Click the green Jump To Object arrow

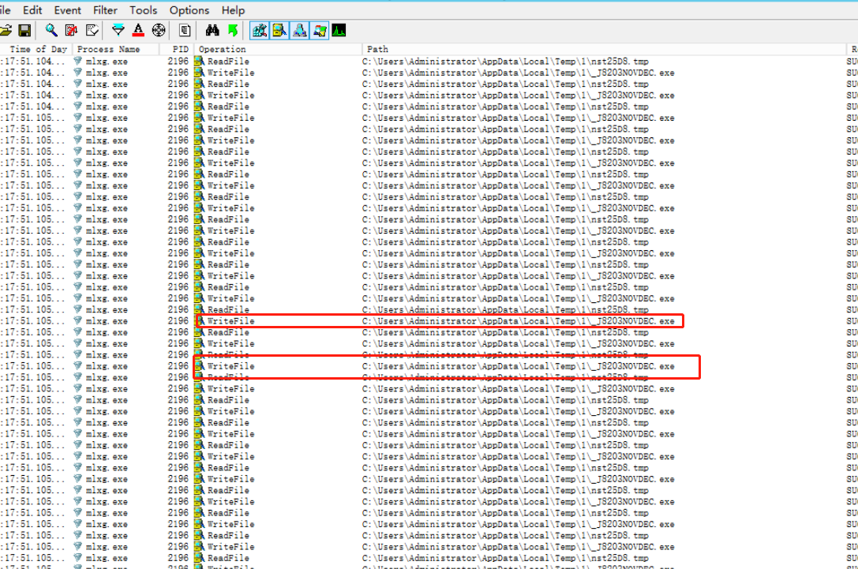pyautogui.click(x=233, y=31)
